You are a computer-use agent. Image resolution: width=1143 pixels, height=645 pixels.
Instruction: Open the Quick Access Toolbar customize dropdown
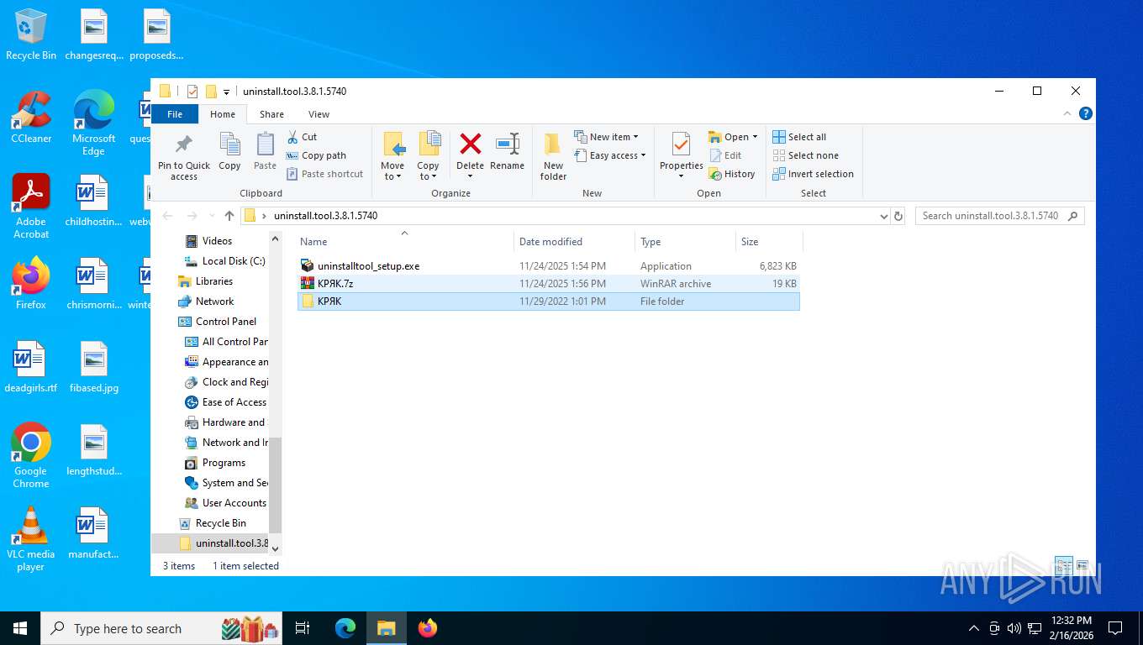point(226,92)
